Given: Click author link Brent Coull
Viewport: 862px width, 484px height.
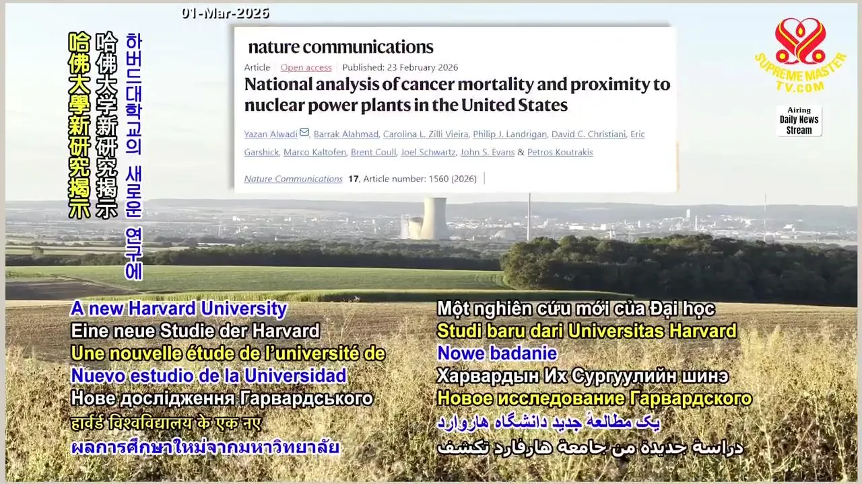Looking at the screenshot, I should (373, 152).
